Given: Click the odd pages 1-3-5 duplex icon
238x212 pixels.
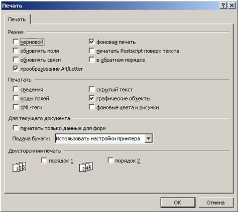Looking at the screenshot, I should 20,167.
